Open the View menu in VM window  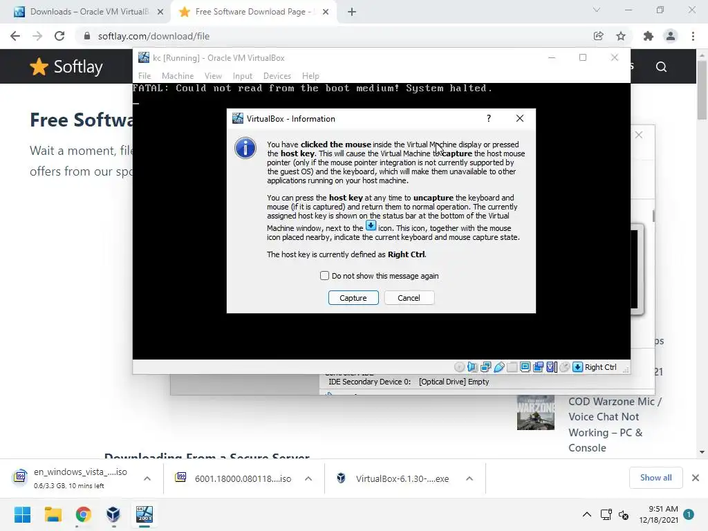[x=213, y=76]
